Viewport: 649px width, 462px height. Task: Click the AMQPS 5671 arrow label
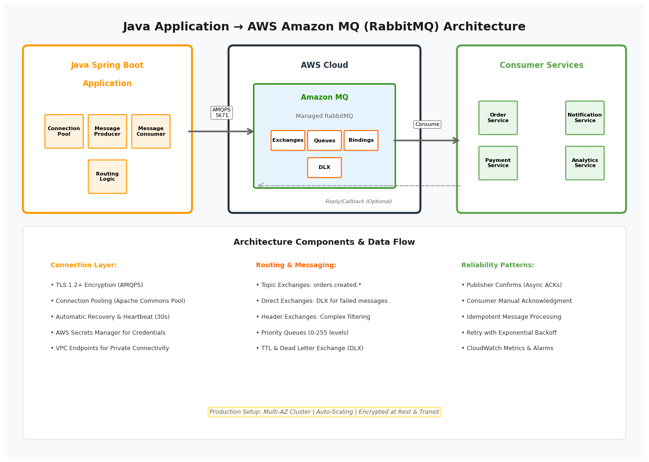tap(222, 113)
